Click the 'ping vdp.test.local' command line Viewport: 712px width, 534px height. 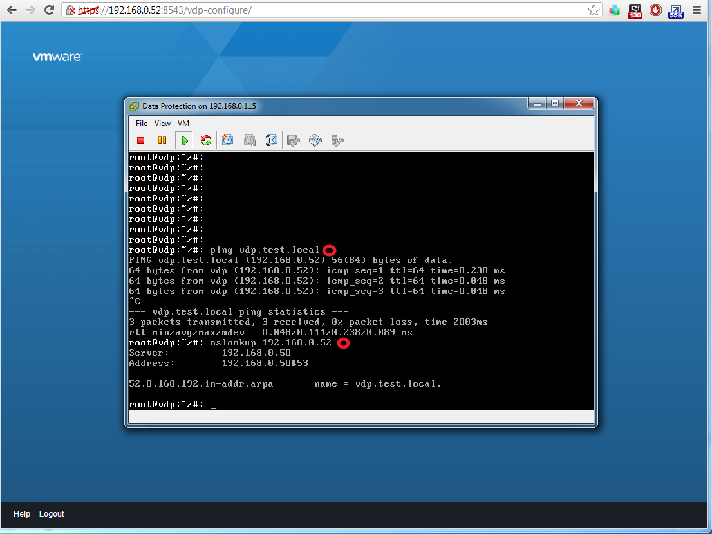[x=224, y=250]
